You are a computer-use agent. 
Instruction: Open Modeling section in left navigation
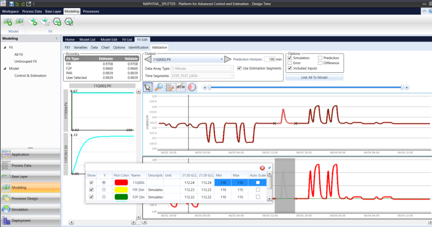tap(31, 188)
